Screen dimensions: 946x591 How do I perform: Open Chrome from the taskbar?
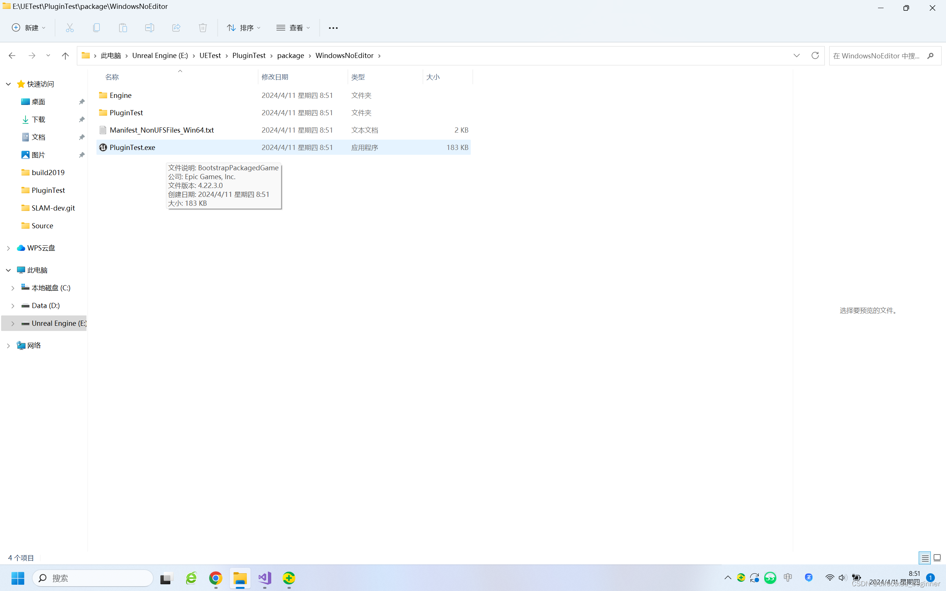pyautogui.click(x=216, y=578)
